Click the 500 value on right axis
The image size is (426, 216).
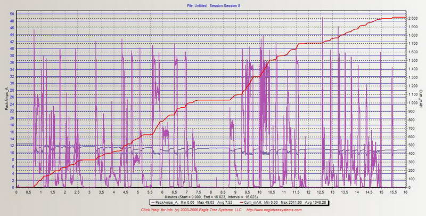pos(412,145)
